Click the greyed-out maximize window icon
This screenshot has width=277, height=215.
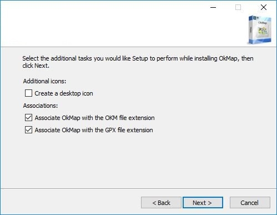pos(238,7)
